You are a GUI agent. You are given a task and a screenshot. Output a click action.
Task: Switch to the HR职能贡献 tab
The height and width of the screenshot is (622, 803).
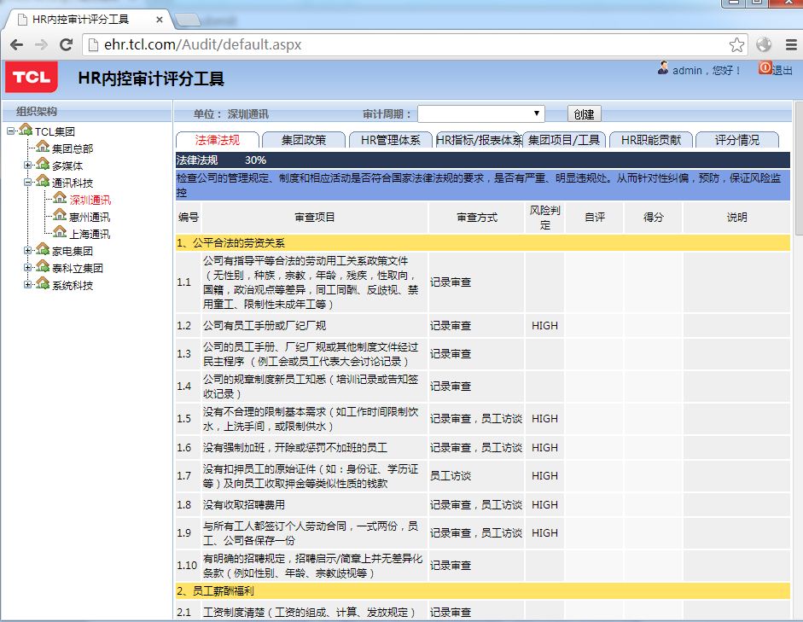[x=651, y=140]
